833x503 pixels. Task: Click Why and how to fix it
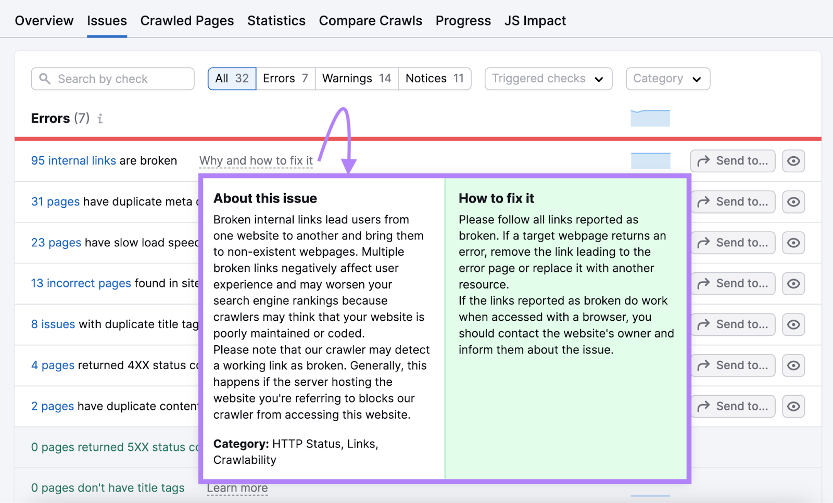click(256, 160)
